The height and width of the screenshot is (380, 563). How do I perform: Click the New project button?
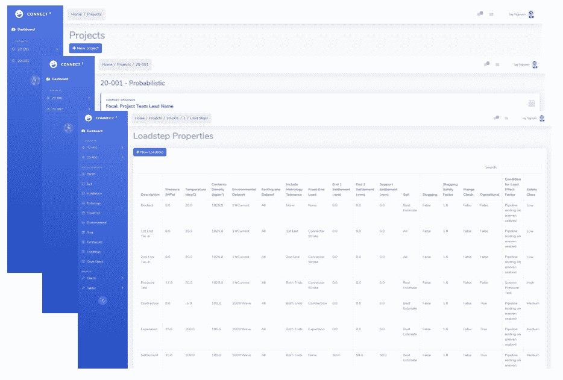click(x=86, y=48)
